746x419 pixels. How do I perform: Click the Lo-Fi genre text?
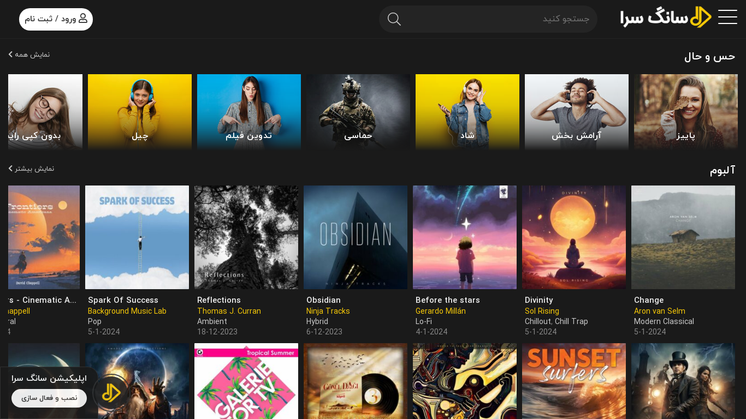pos(425,321)
